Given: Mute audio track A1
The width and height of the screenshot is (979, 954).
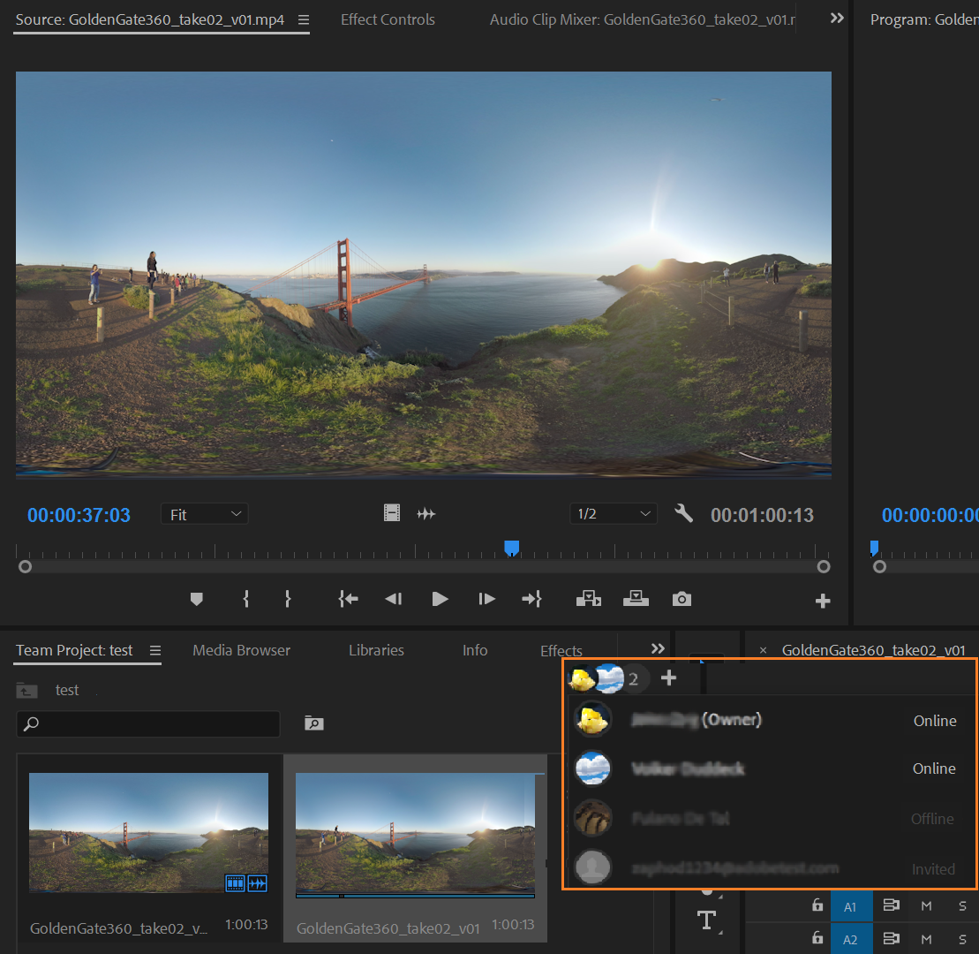Looking at the screenshot, I should (926, 905).
